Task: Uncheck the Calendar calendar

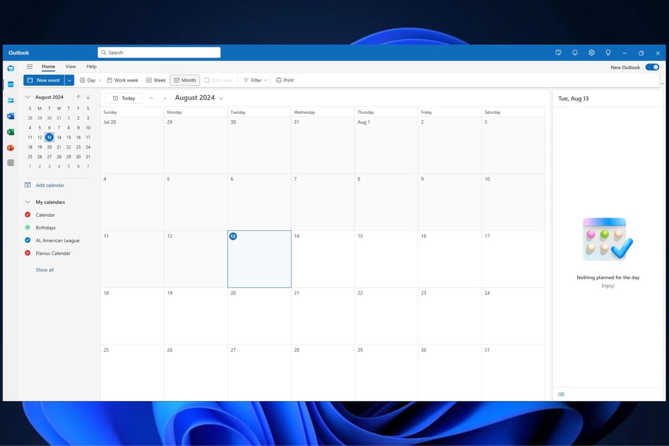Action: [x=27, y=215]
